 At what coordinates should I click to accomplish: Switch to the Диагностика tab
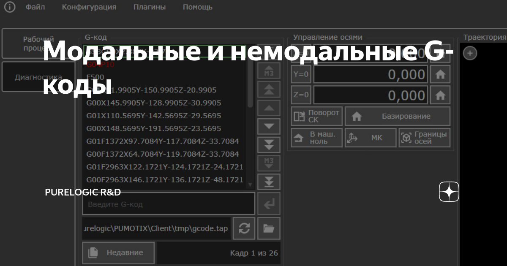coord(38,77)
